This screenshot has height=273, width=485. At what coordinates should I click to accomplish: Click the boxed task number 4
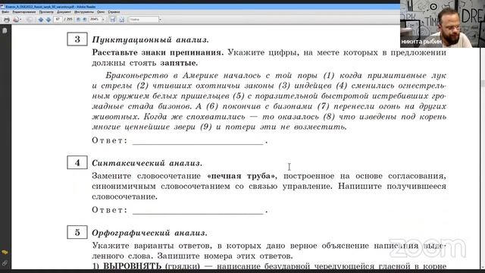[x=77, y=162]
